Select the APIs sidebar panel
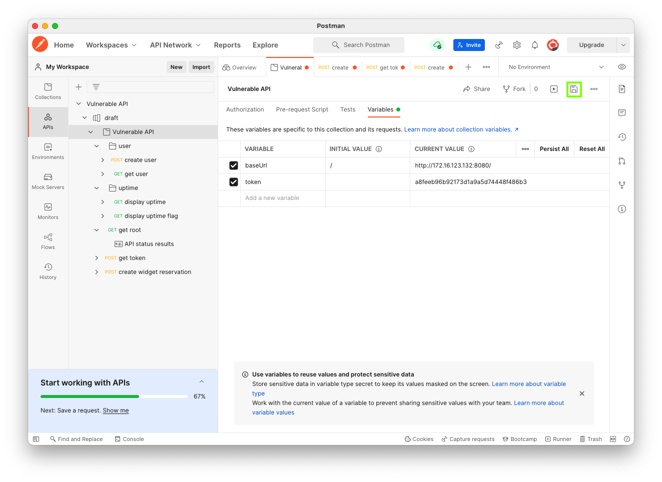This screenshot has width=662, height=482. (x=48, y=121)
